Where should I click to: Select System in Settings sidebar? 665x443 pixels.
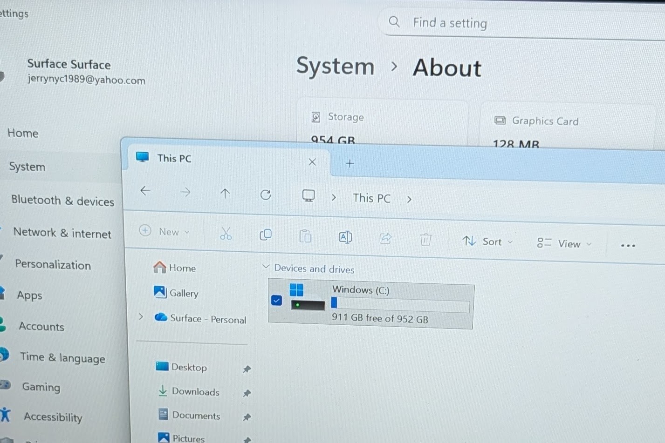click(x=27, y=167)
